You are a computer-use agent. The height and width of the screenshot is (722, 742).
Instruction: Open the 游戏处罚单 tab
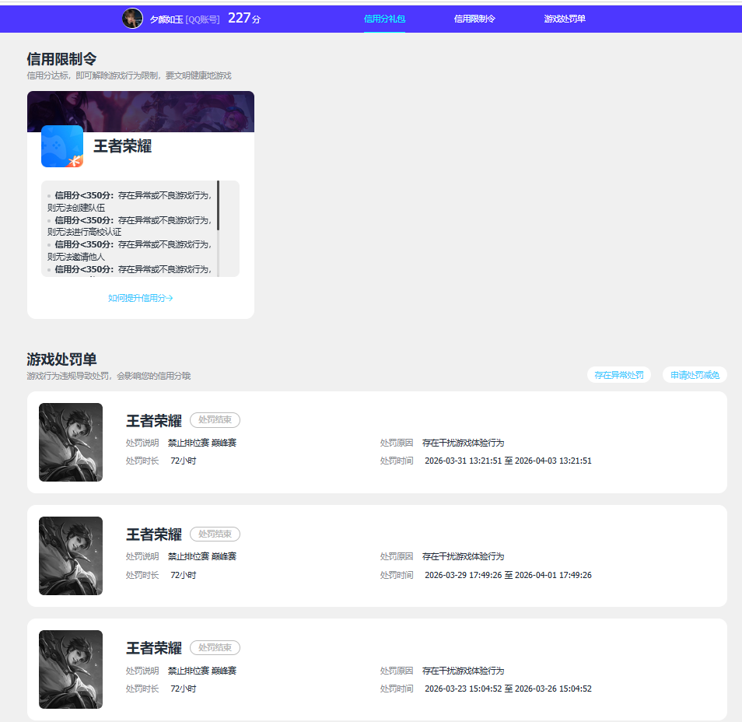point(564,17)
